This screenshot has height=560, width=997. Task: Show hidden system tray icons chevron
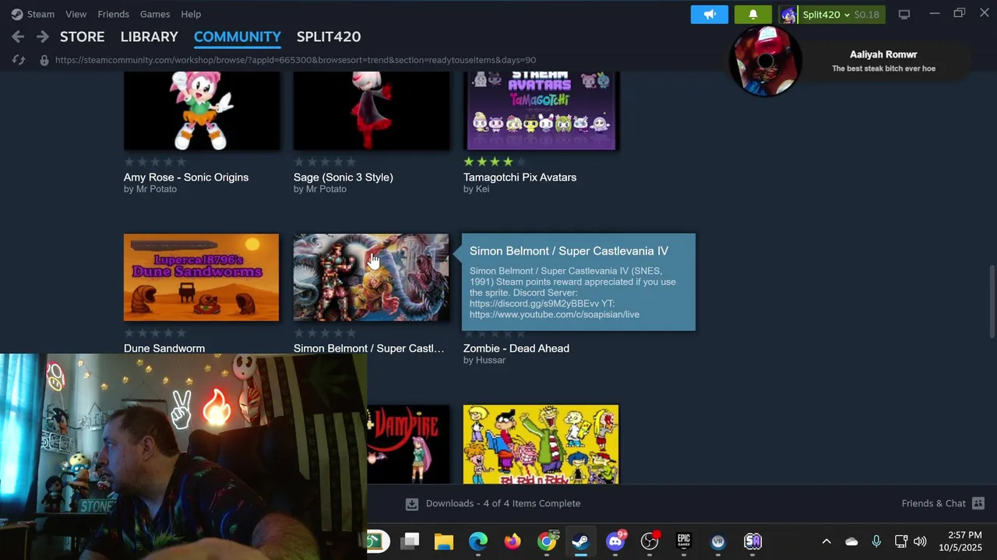click(x=826, y=541)
